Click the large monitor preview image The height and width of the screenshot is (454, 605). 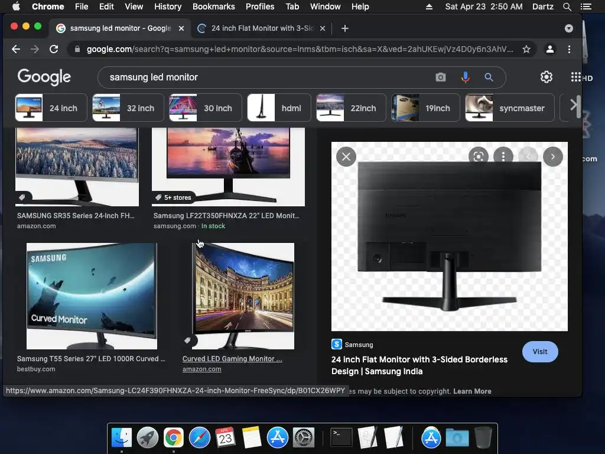[450, 236]
